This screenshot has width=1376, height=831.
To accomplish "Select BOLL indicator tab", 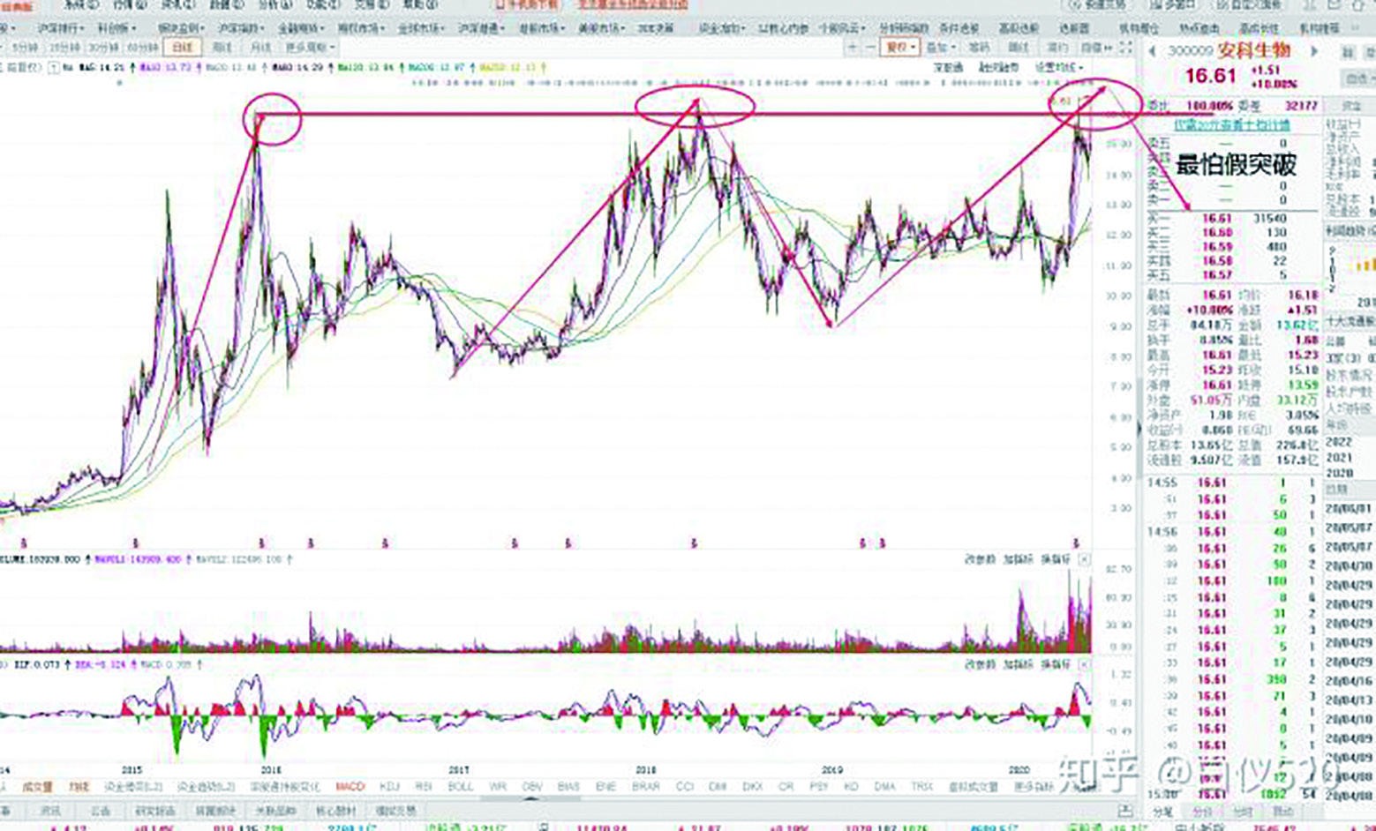I will click(461, 786).
